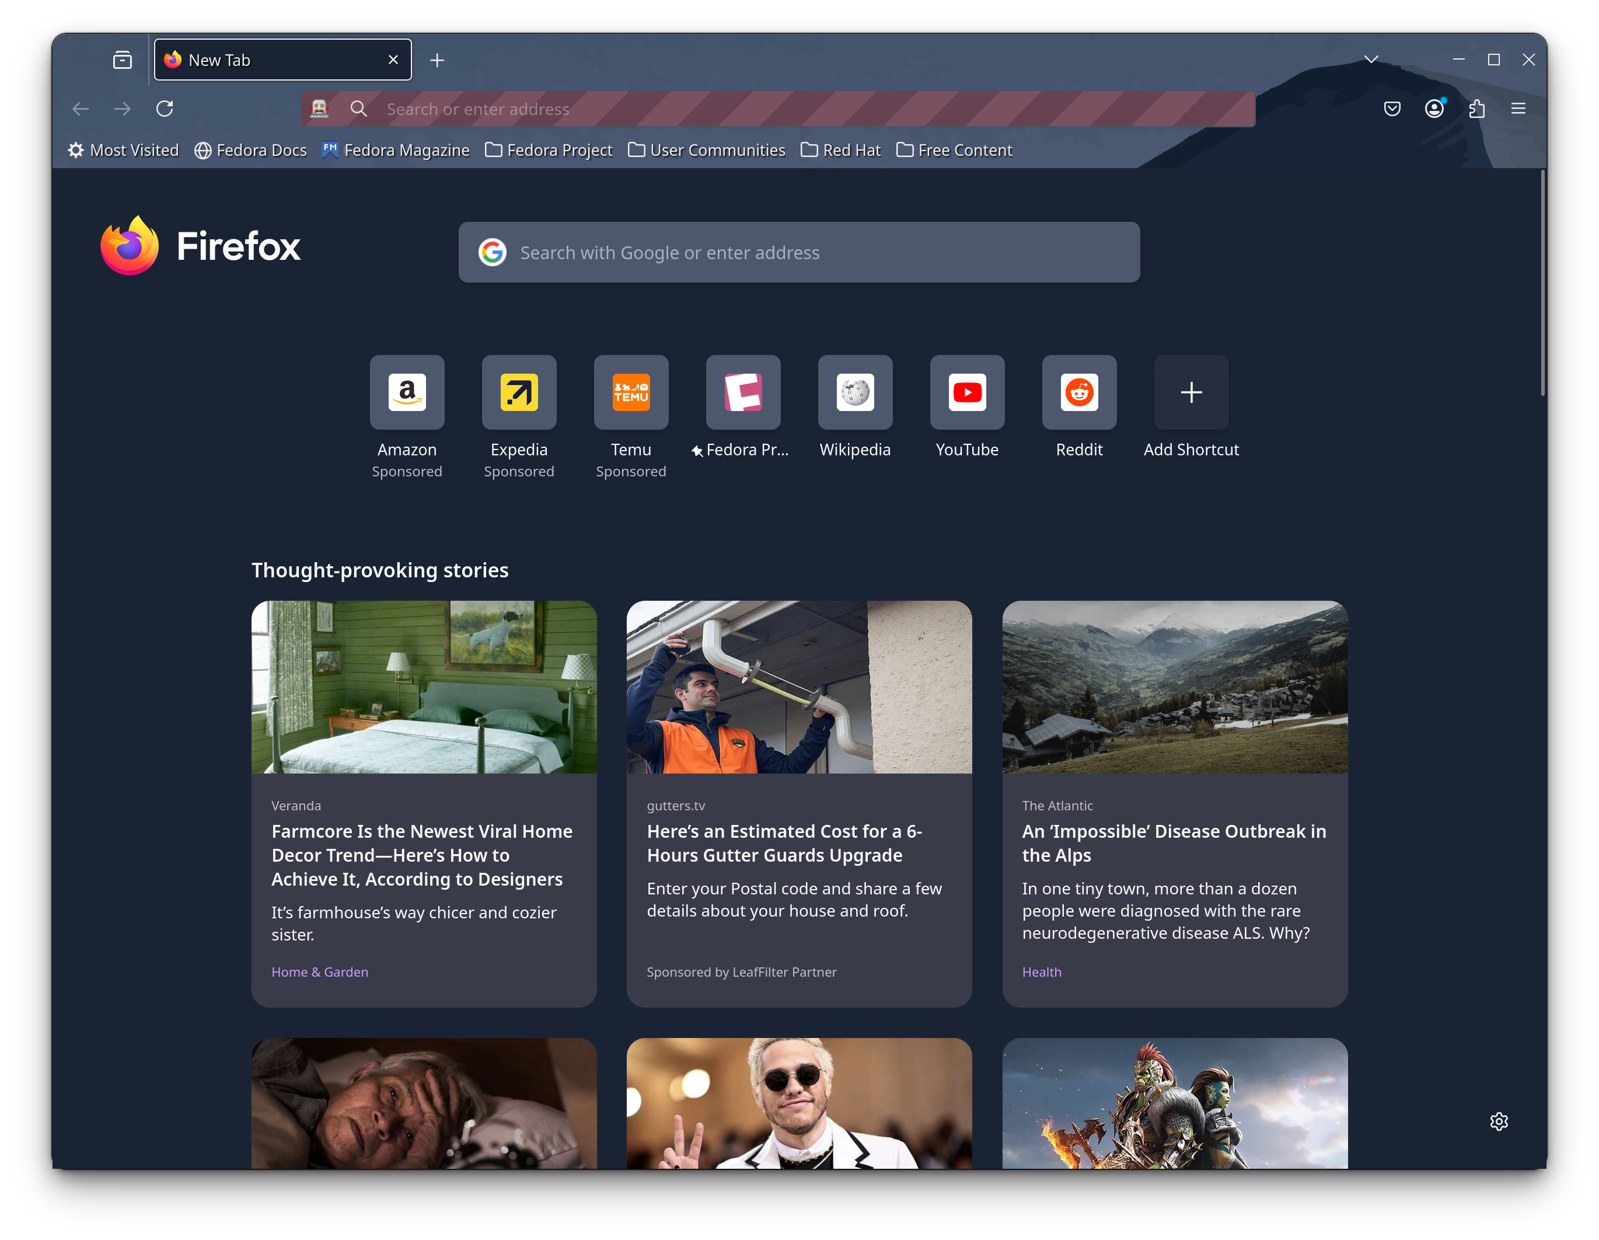Open the Save to Pocket button
Image resolution: width=1599 pixels, height=1240 pixels.
[1392, 109]
